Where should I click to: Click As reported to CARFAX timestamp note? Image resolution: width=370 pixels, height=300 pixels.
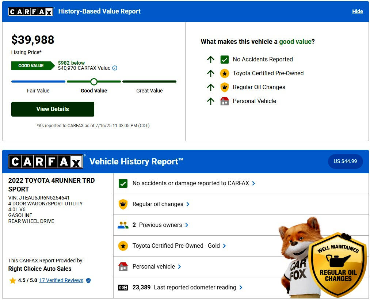(93, 126)
